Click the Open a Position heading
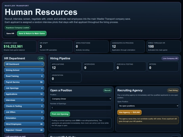The height and width of the screenshot is (137, 183). (x=61, y=90)
